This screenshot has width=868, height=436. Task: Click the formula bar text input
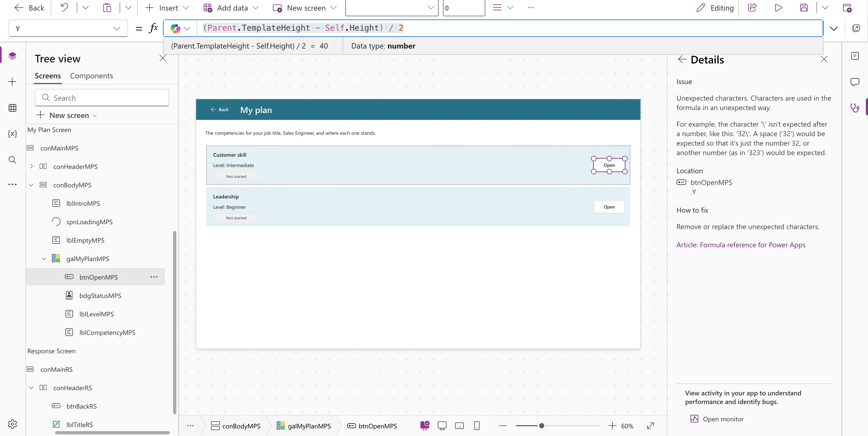[509, 28]
